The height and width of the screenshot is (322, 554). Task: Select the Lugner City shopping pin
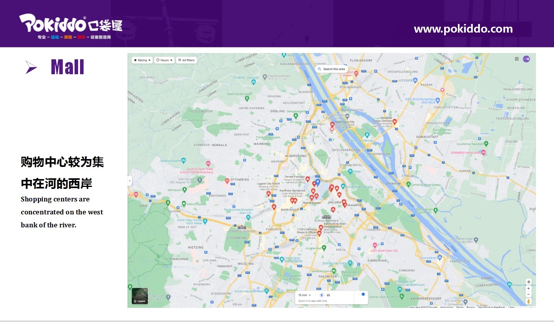268,193
